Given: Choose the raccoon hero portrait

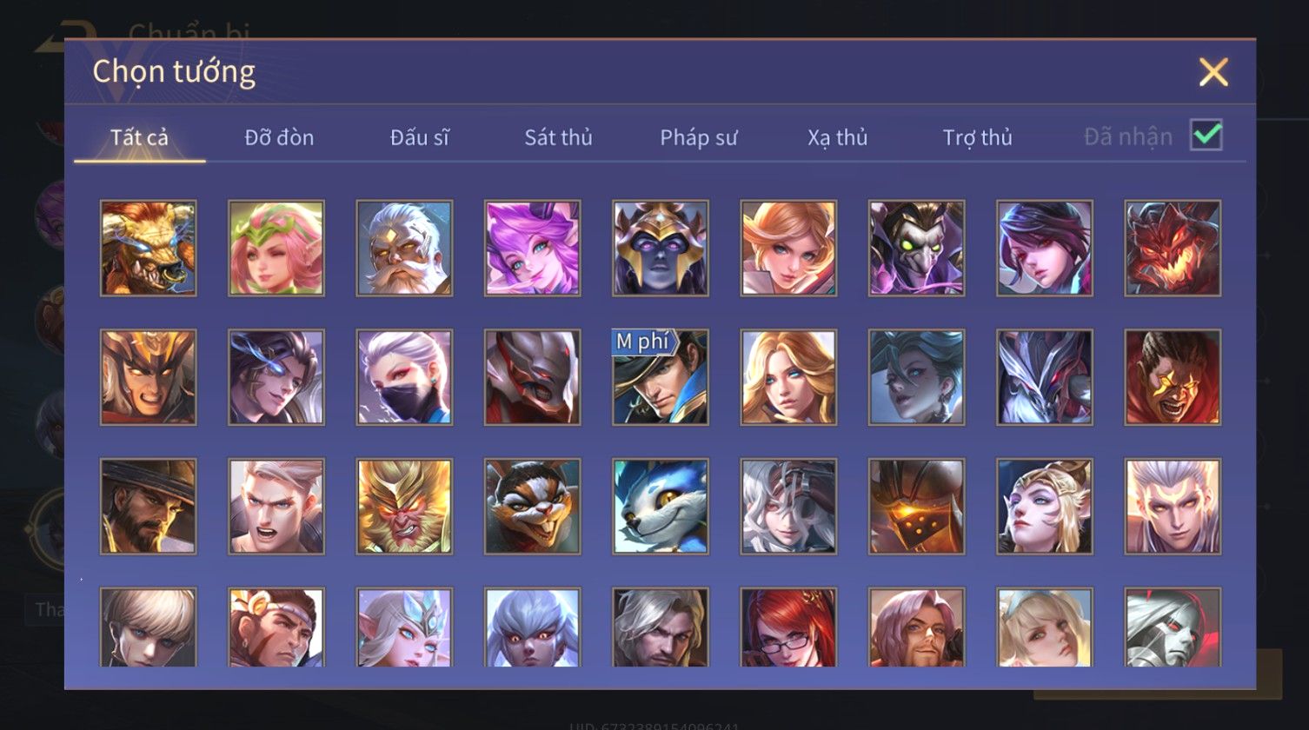Looking at the screenshot, I should (x=532, y=506).
